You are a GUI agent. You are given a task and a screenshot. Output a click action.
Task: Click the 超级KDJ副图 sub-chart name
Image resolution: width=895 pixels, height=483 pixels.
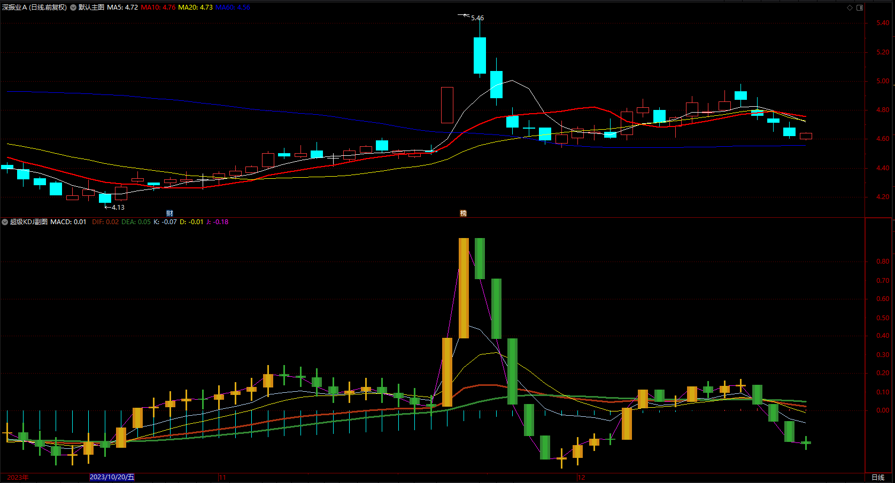coord(29,222)
